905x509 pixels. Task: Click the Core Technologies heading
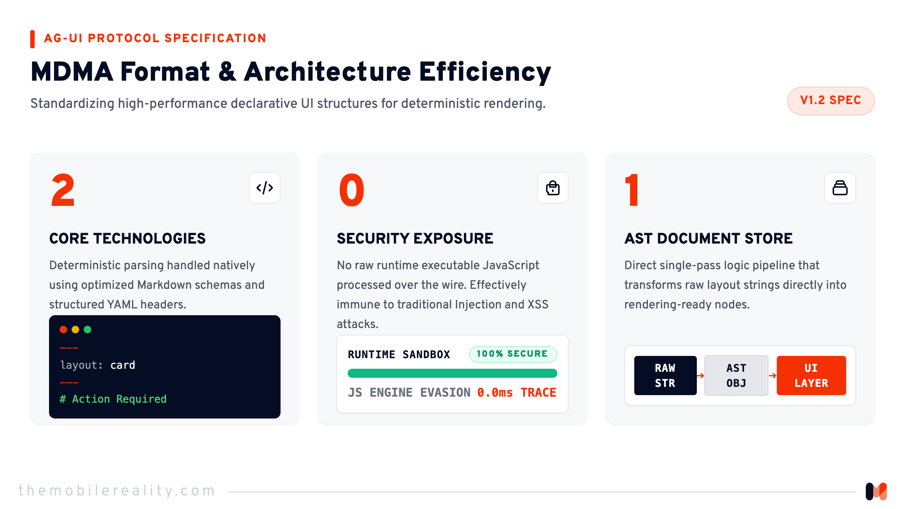[127, 238]
